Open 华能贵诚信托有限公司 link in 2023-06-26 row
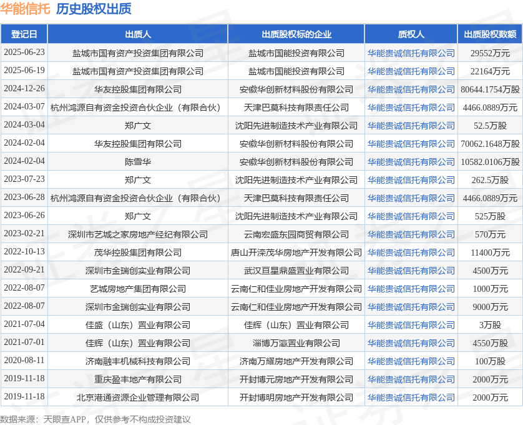 pyautogui.click(x=411, y=216)
